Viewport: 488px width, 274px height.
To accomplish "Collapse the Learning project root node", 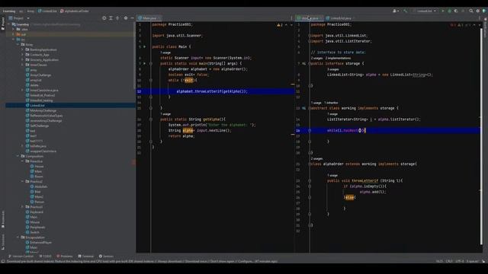I will point(9,24).
